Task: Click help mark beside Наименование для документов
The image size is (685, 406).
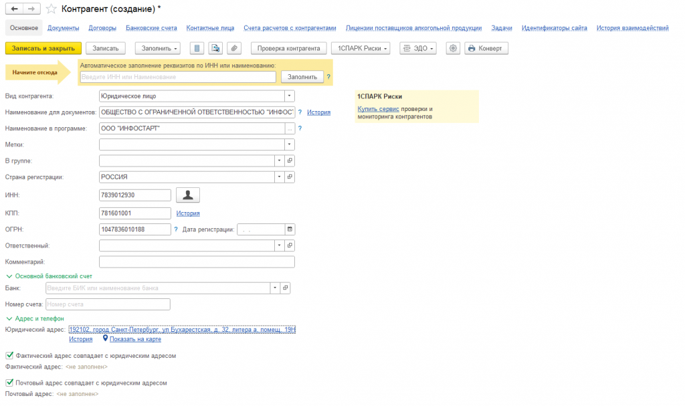Action: [x=300, y=112]
